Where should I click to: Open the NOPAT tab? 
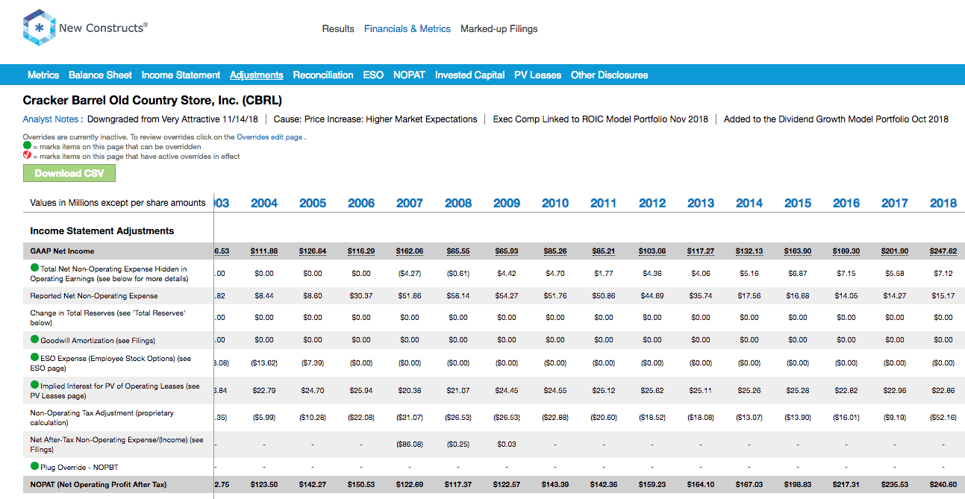(x=409, y=75)
